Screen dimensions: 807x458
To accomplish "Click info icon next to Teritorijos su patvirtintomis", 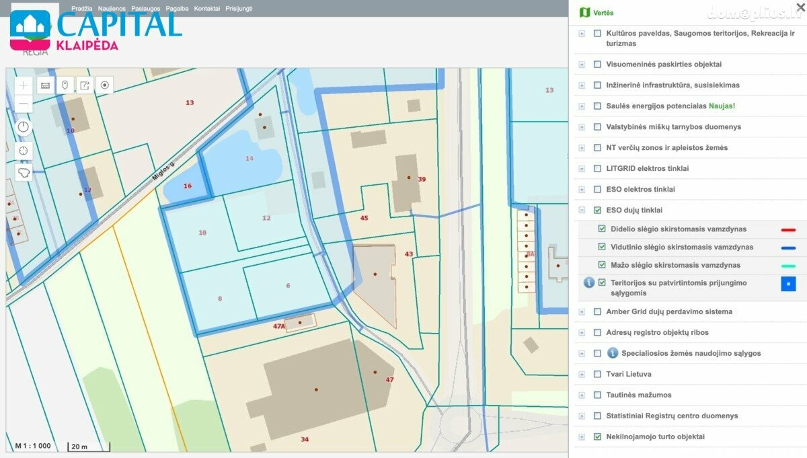I will pyautogui.click(x=589, y=282).
